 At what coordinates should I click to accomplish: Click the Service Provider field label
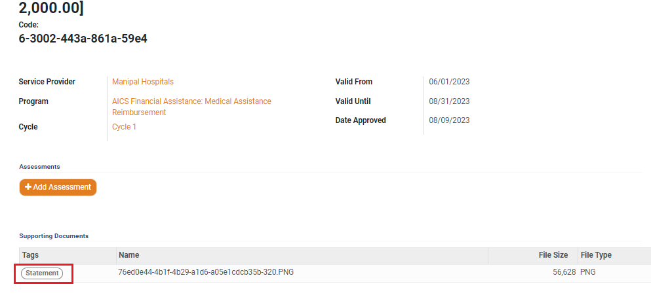[x=47, y=82]
